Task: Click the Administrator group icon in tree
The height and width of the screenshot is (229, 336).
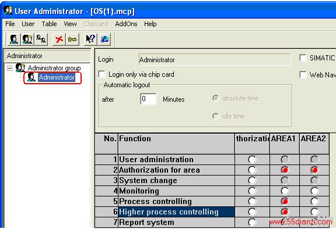Action: [x=20, y=67]
